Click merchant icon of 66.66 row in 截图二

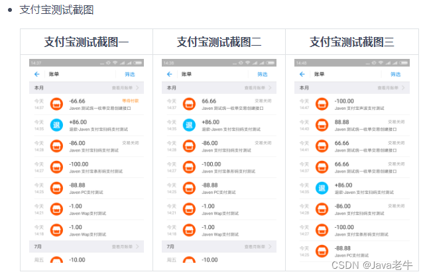(189, 104)
